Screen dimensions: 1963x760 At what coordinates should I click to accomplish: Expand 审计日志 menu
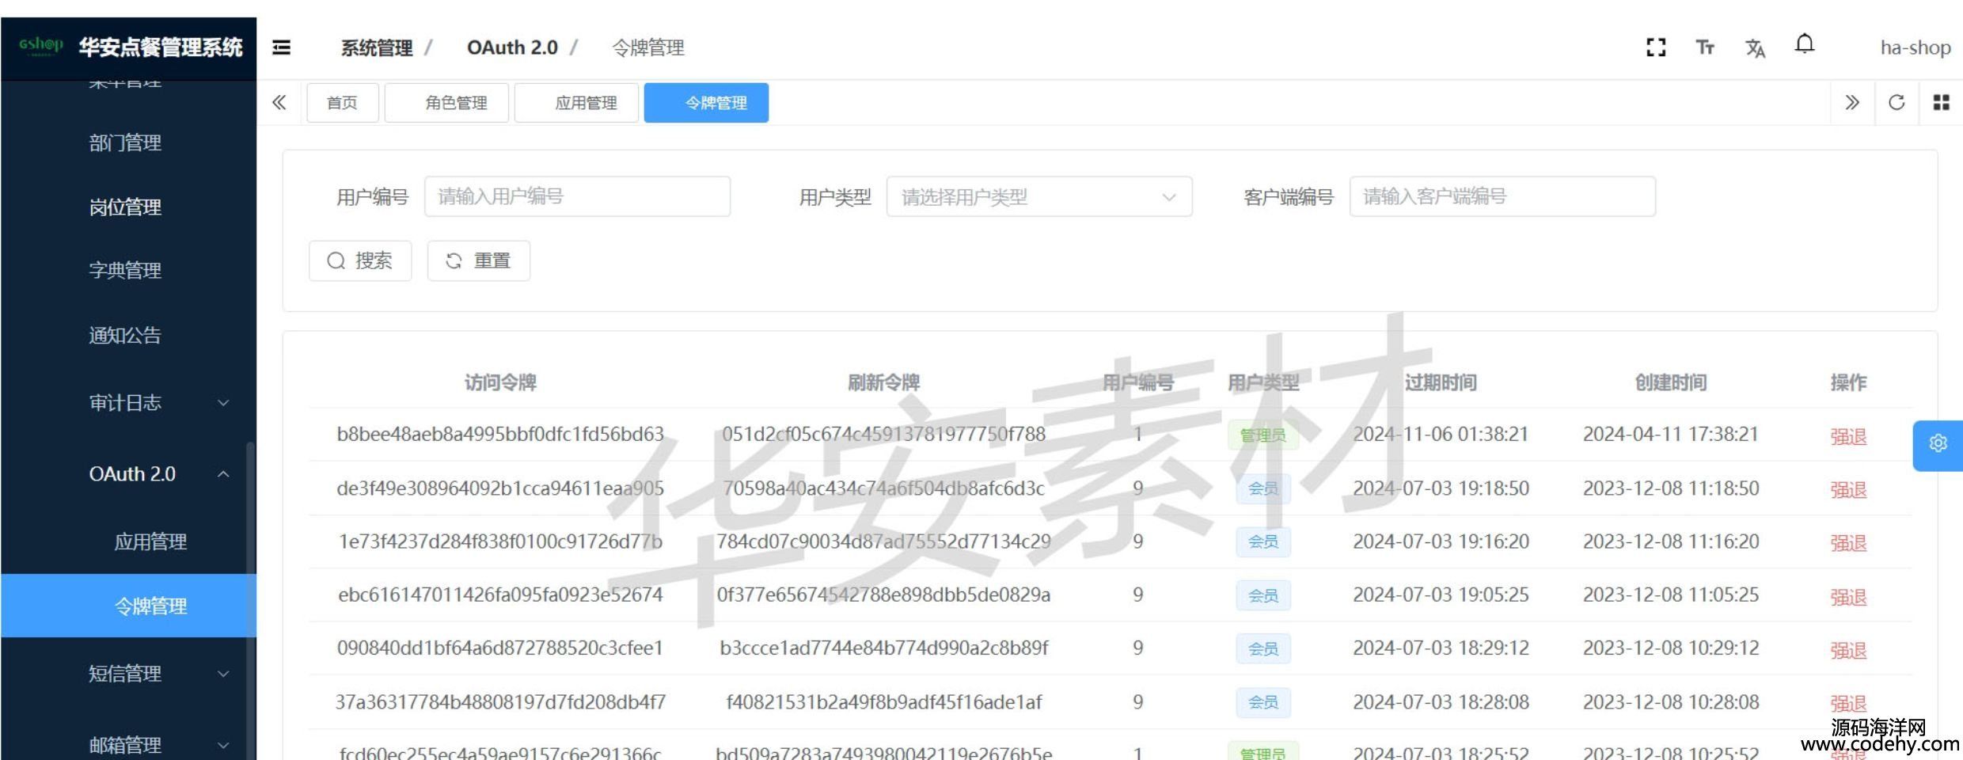[x=128, y=403]
